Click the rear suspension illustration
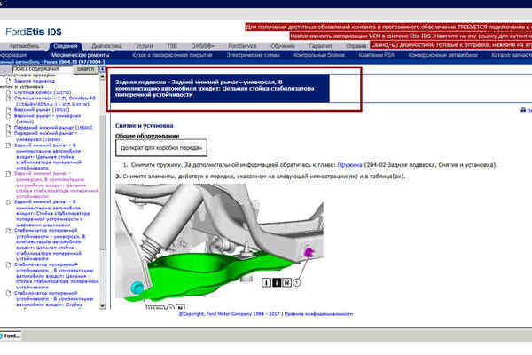The width and height of the screenshot is (532, 355). click(x=219, y=247)
